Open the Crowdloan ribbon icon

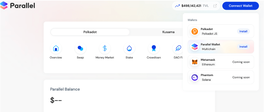point(154,49)
